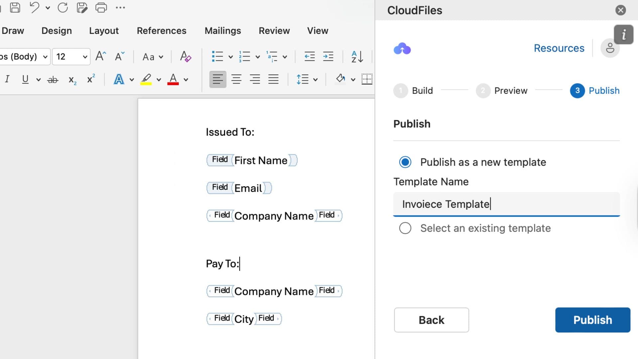Apply superscript formatting
Viewport: 638px width, 359px height.
90,79
